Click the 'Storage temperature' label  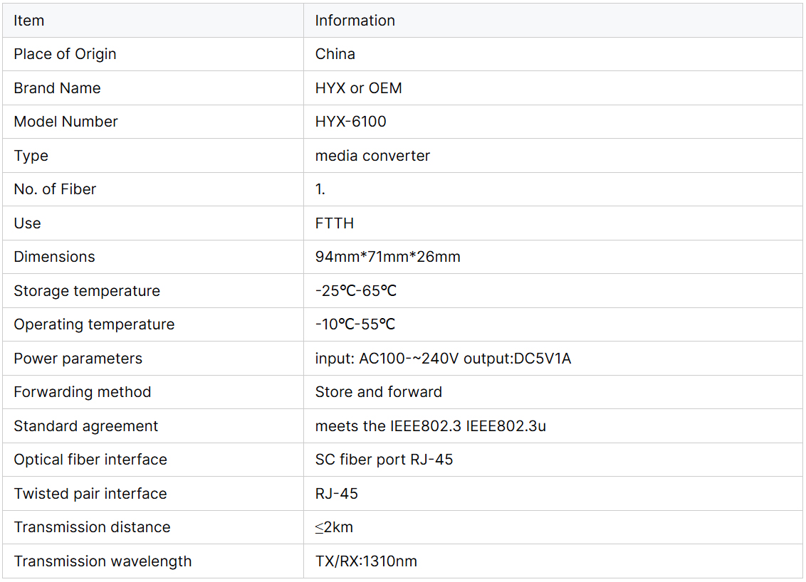tap(87, 291)
